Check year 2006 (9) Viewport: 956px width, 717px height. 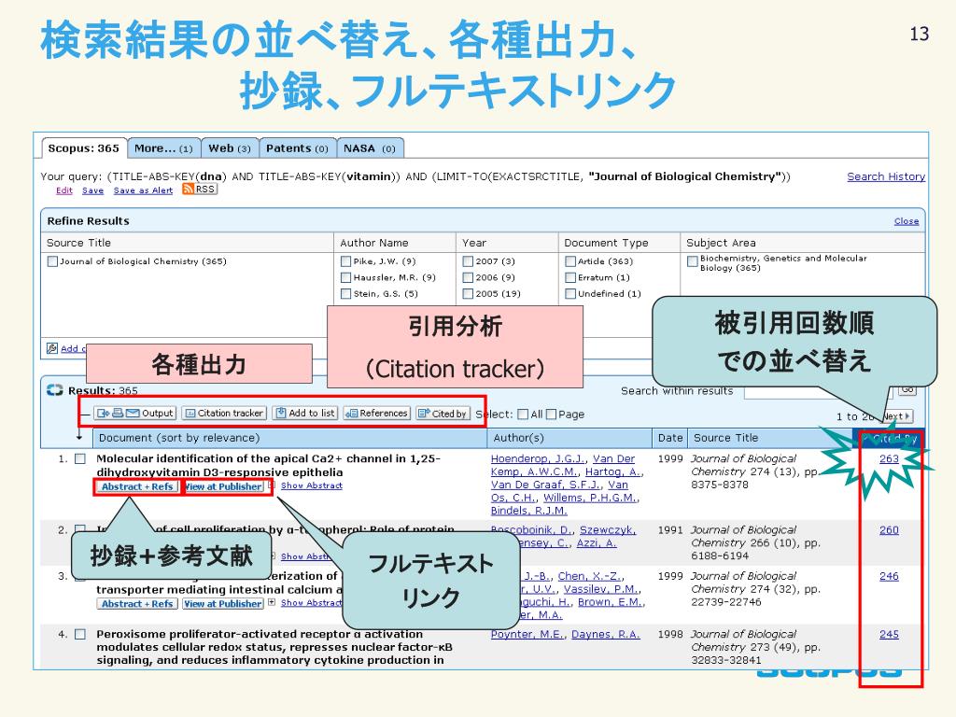point(468,278)
